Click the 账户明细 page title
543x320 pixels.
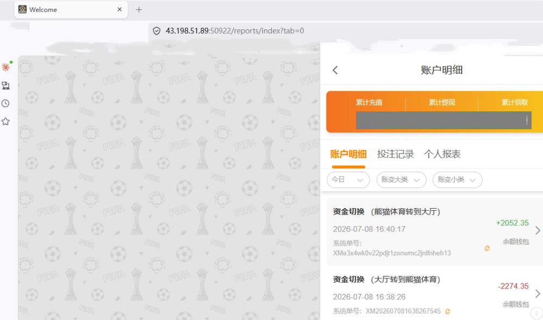(x=441, y=70)
